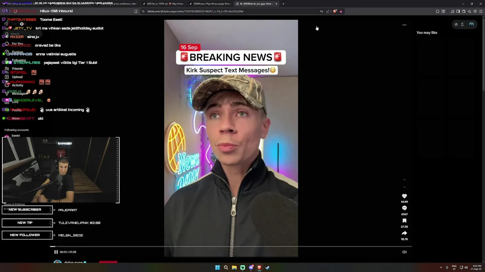Open the Brave Shields lion icon
The height and width of the screenshot is (272, 485).
pos(335,11)
